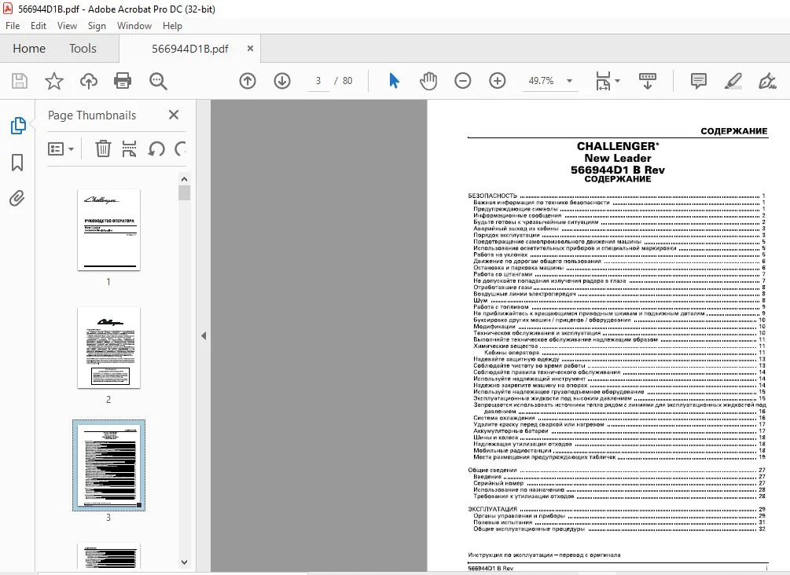Open the View menu
790x575 pixels.
coord(67,26)
